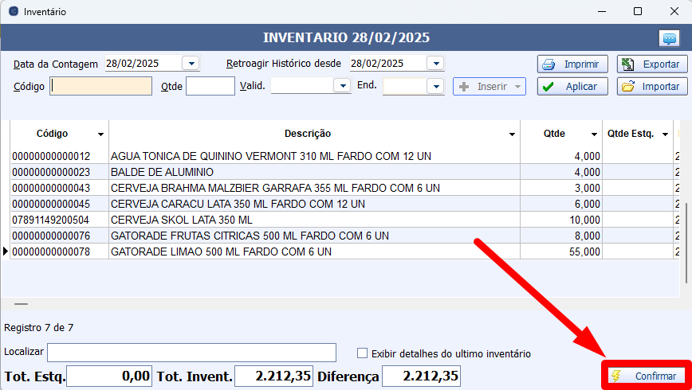
Task: Click the vertical scrollbar of the grid
Action: click(686, 239)
